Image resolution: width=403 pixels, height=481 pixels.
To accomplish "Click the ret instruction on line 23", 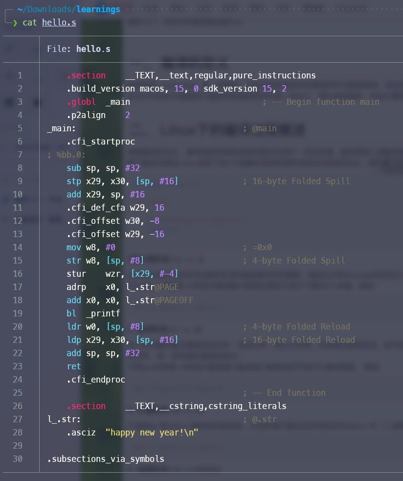I will 74,366.
